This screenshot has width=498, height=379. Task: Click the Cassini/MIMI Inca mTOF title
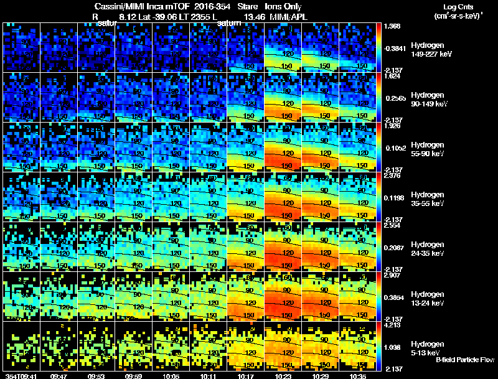[143, 7]
